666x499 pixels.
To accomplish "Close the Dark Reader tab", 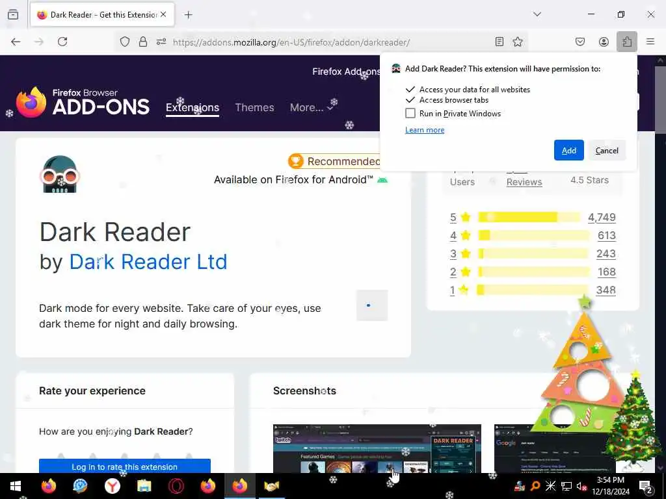I will pyautogui.click(x=163, y=14).
